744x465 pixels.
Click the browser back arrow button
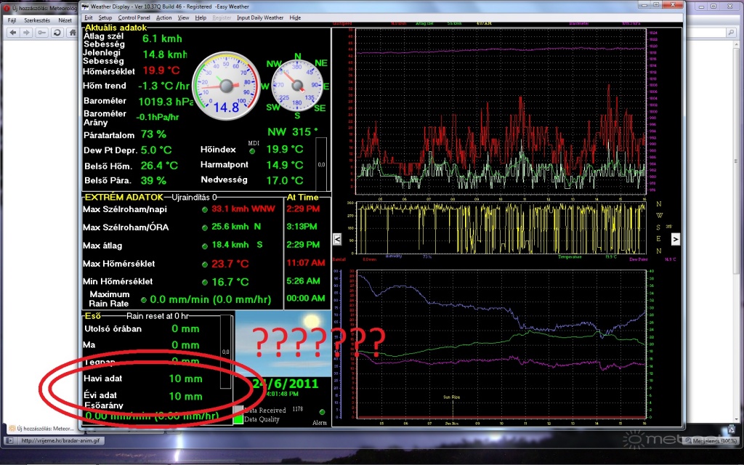pyautogui.click(x=12, y=33)
